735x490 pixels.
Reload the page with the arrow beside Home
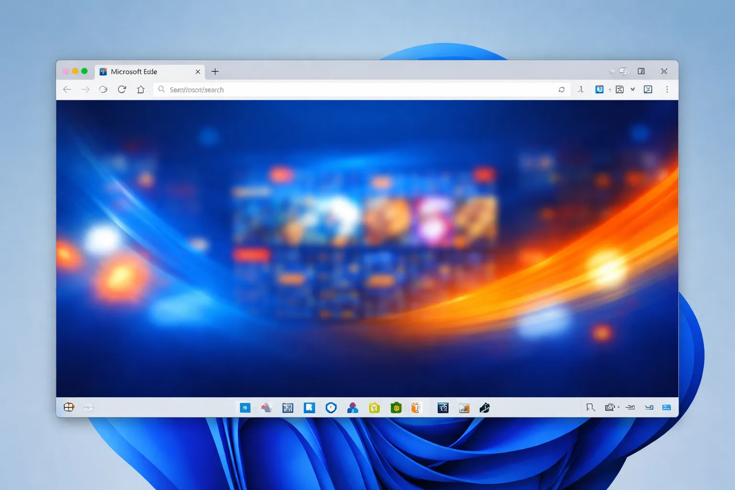[x=122, y=89]
